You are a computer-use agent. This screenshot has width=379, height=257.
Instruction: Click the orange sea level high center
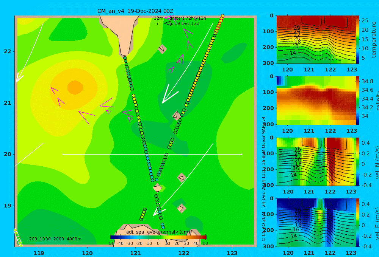click(75, 87)
